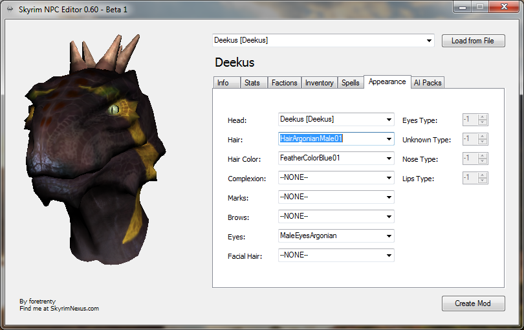Increase Nose Type value with up arrow
524x330 pixels.
[x=482, y=155]
